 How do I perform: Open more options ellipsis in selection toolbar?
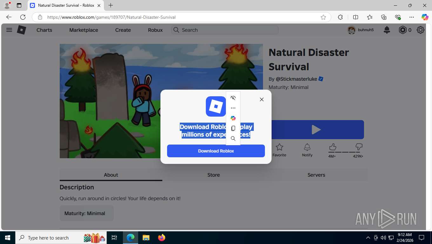point(233,108)
